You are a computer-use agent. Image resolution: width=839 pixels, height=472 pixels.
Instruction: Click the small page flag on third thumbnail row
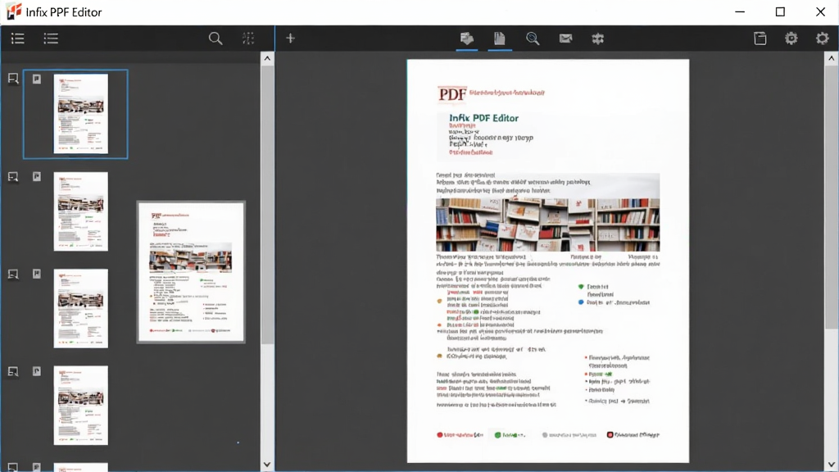coord(36,274)
